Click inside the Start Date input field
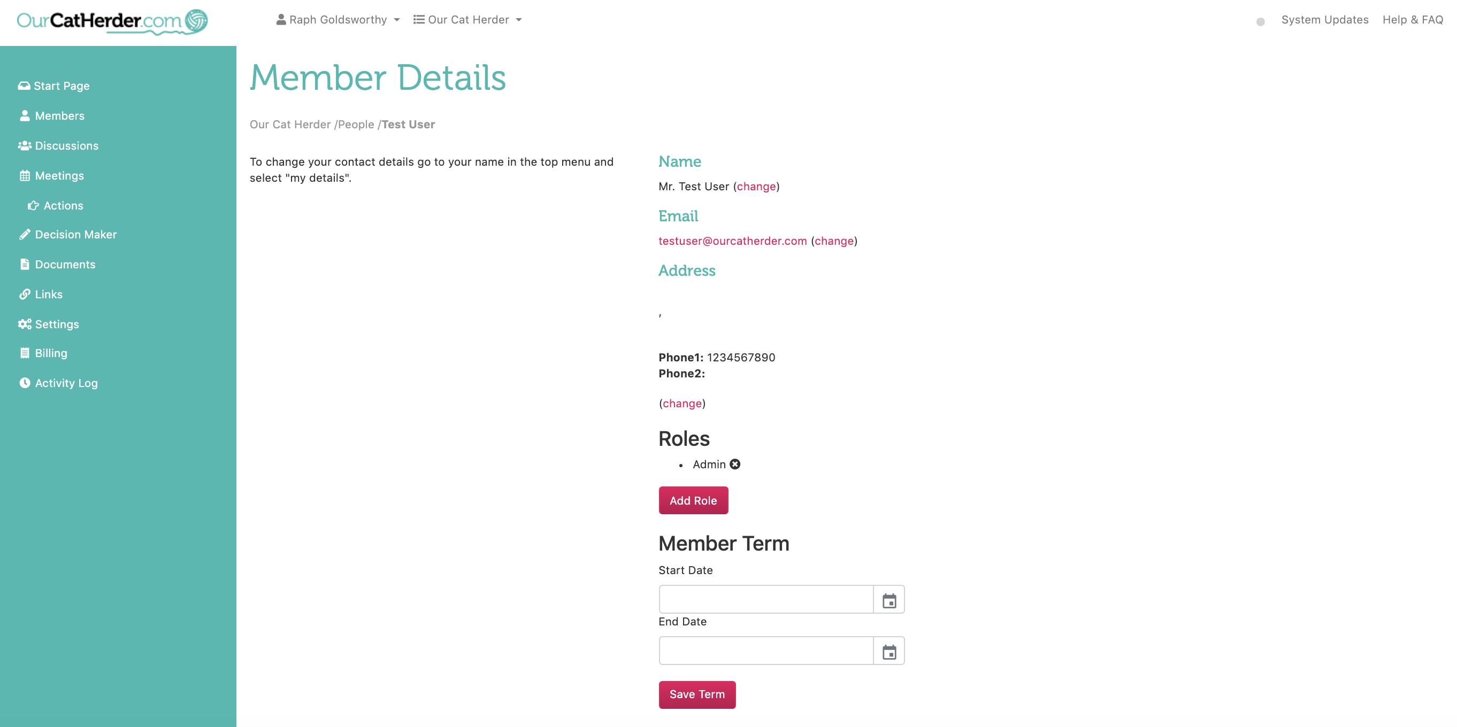Screen dimensions: 1457x727 764,599
